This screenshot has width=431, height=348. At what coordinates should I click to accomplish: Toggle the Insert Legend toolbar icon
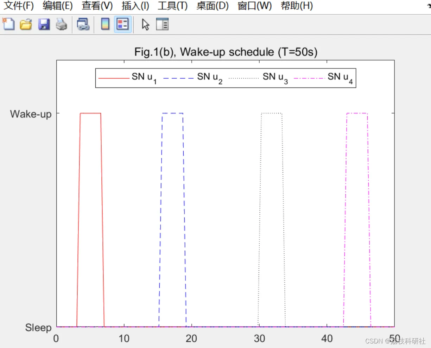tap(123, 24)
